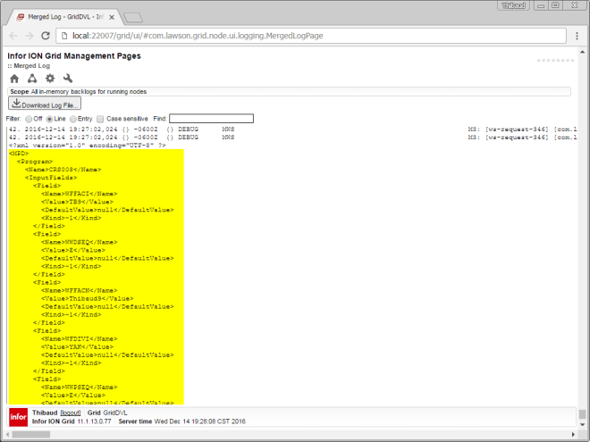590x442 pixels.
Task: Click the browser forward arrow
Action: point(29,36)
